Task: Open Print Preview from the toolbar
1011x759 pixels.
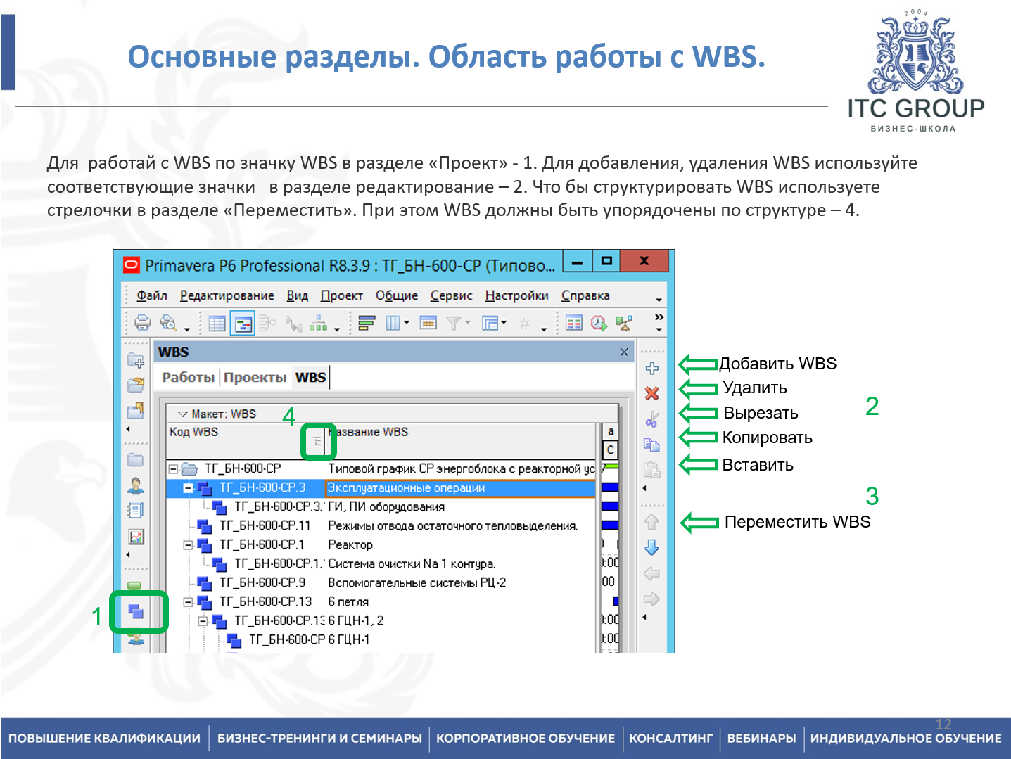Action: pyautogui.click(x=168, y=323)
